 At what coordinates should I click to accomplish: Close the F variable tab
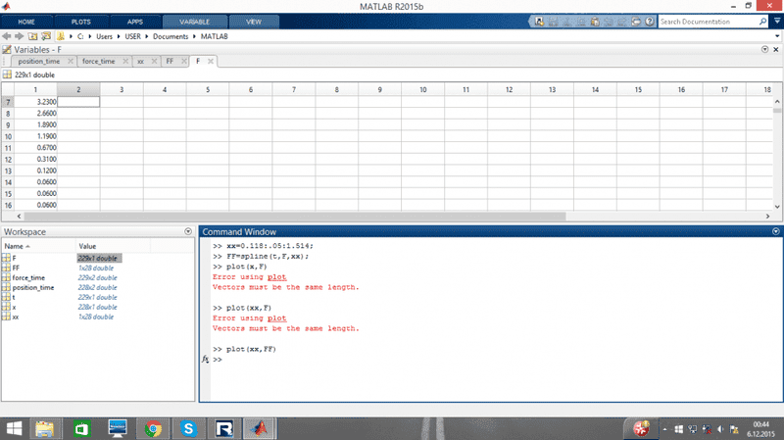(211, 61)
